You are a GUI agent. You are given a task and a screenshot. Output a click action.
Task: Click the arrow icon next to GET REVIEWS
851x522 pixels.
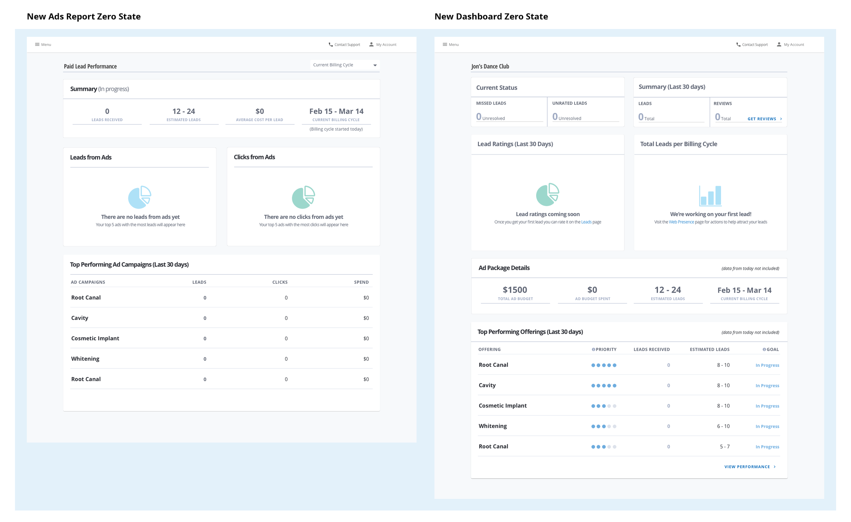781,119
